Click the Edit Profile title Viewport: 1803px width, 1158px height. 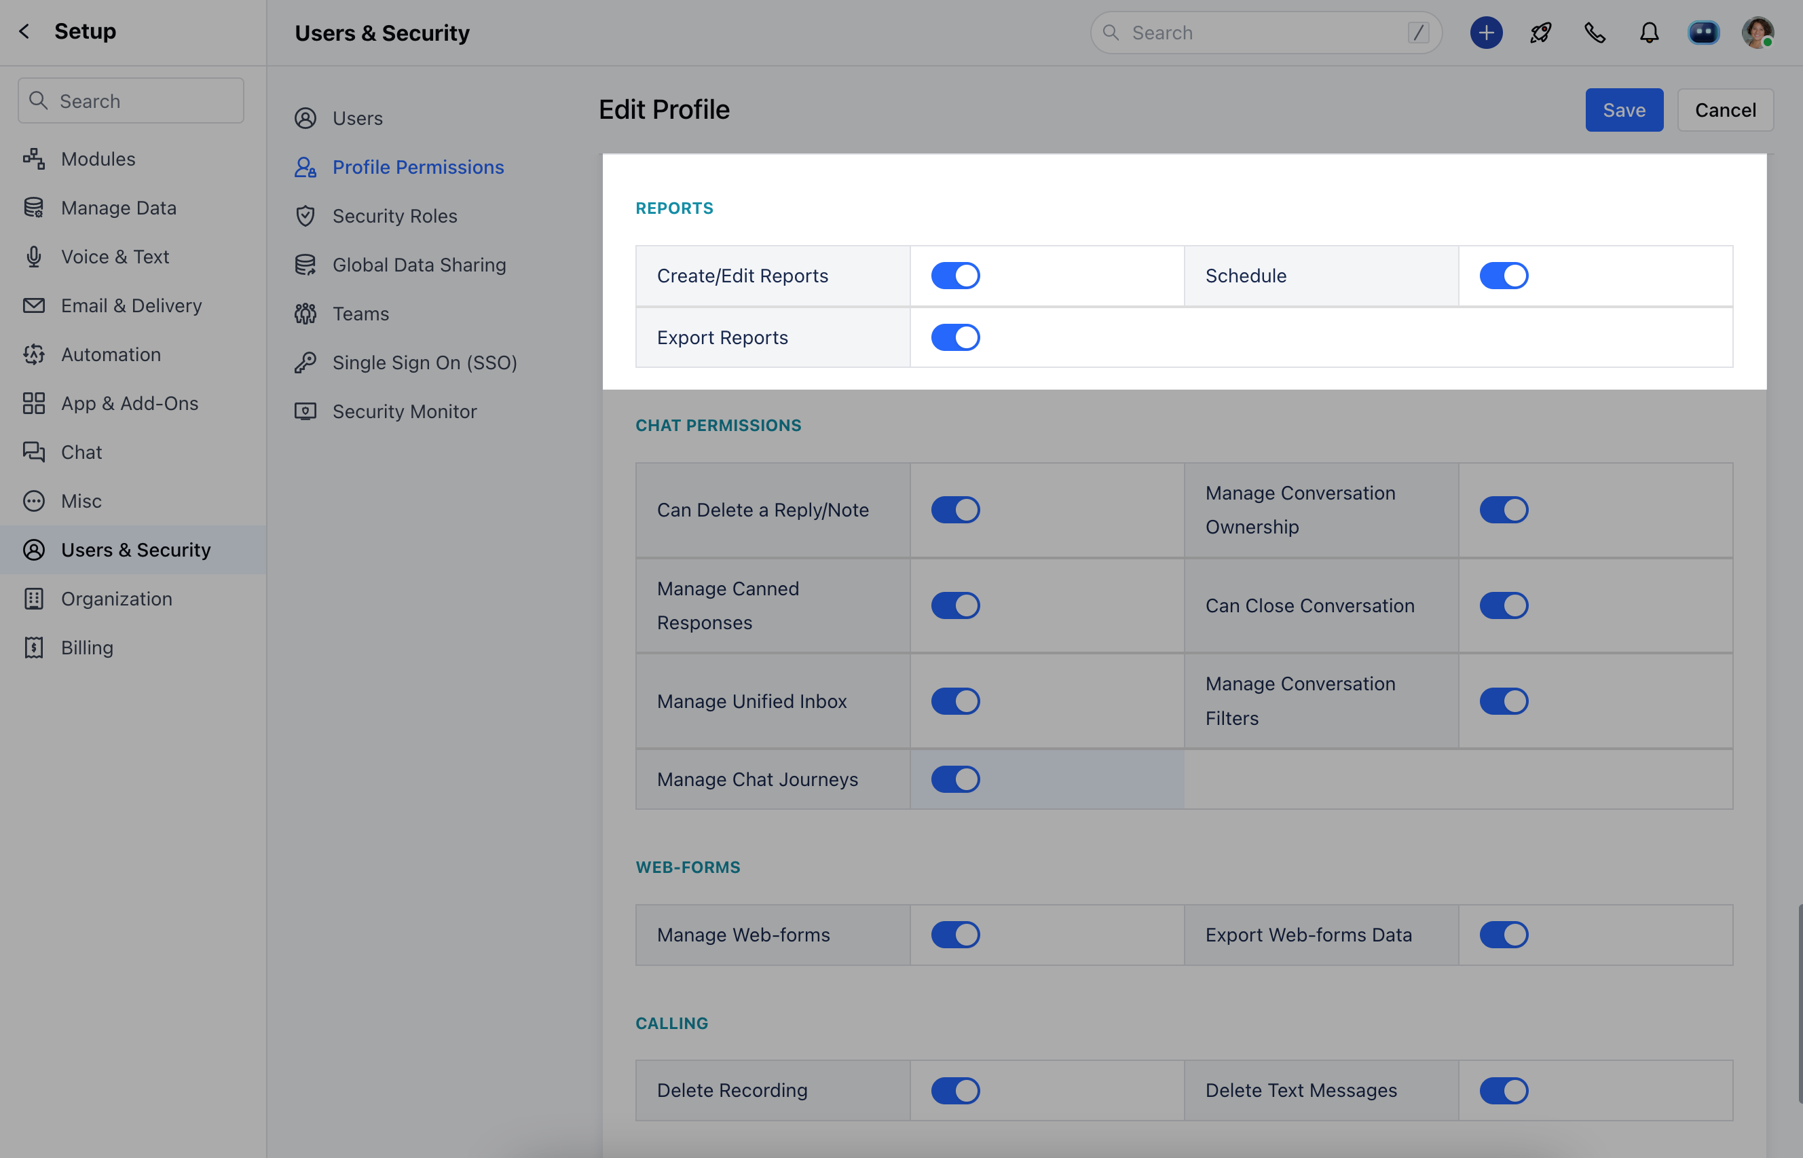pos(664,110)
